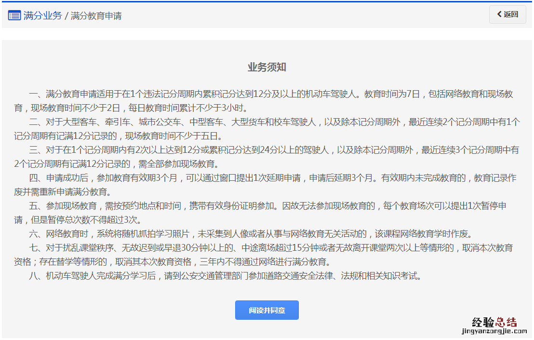Click the line starting 八、机动车驾驶人完成满分学习后
Image resolution: width=534 pixels, height=340 pixels.
226,276
